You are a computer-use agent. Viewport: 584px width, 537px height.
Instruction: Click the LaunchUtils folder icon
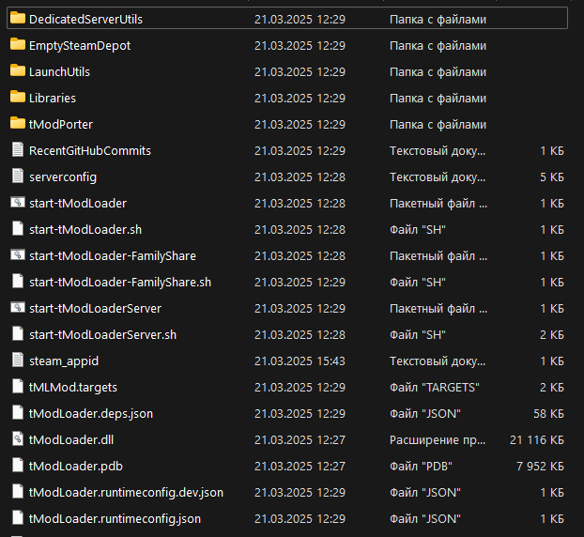pos(17,71)
